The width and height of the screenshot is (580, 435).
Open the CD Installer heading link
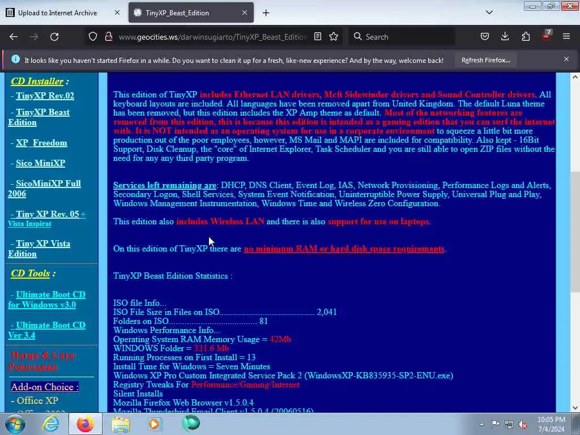point(37,81)
